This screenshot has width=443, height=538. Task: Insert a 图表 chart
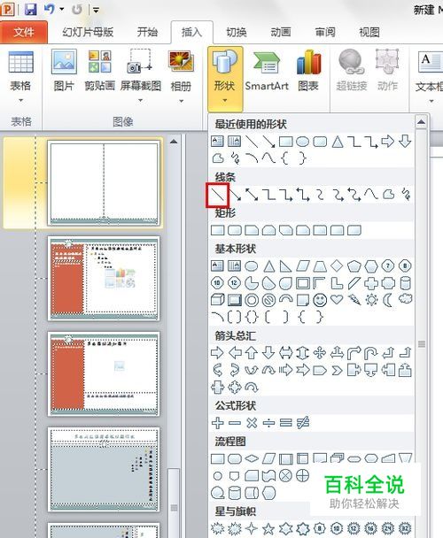click(308, 71)
